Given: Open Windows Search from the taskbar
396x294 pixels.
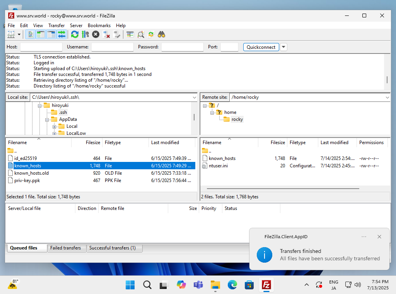Looking at the screenshot, I should pos(147,285).
